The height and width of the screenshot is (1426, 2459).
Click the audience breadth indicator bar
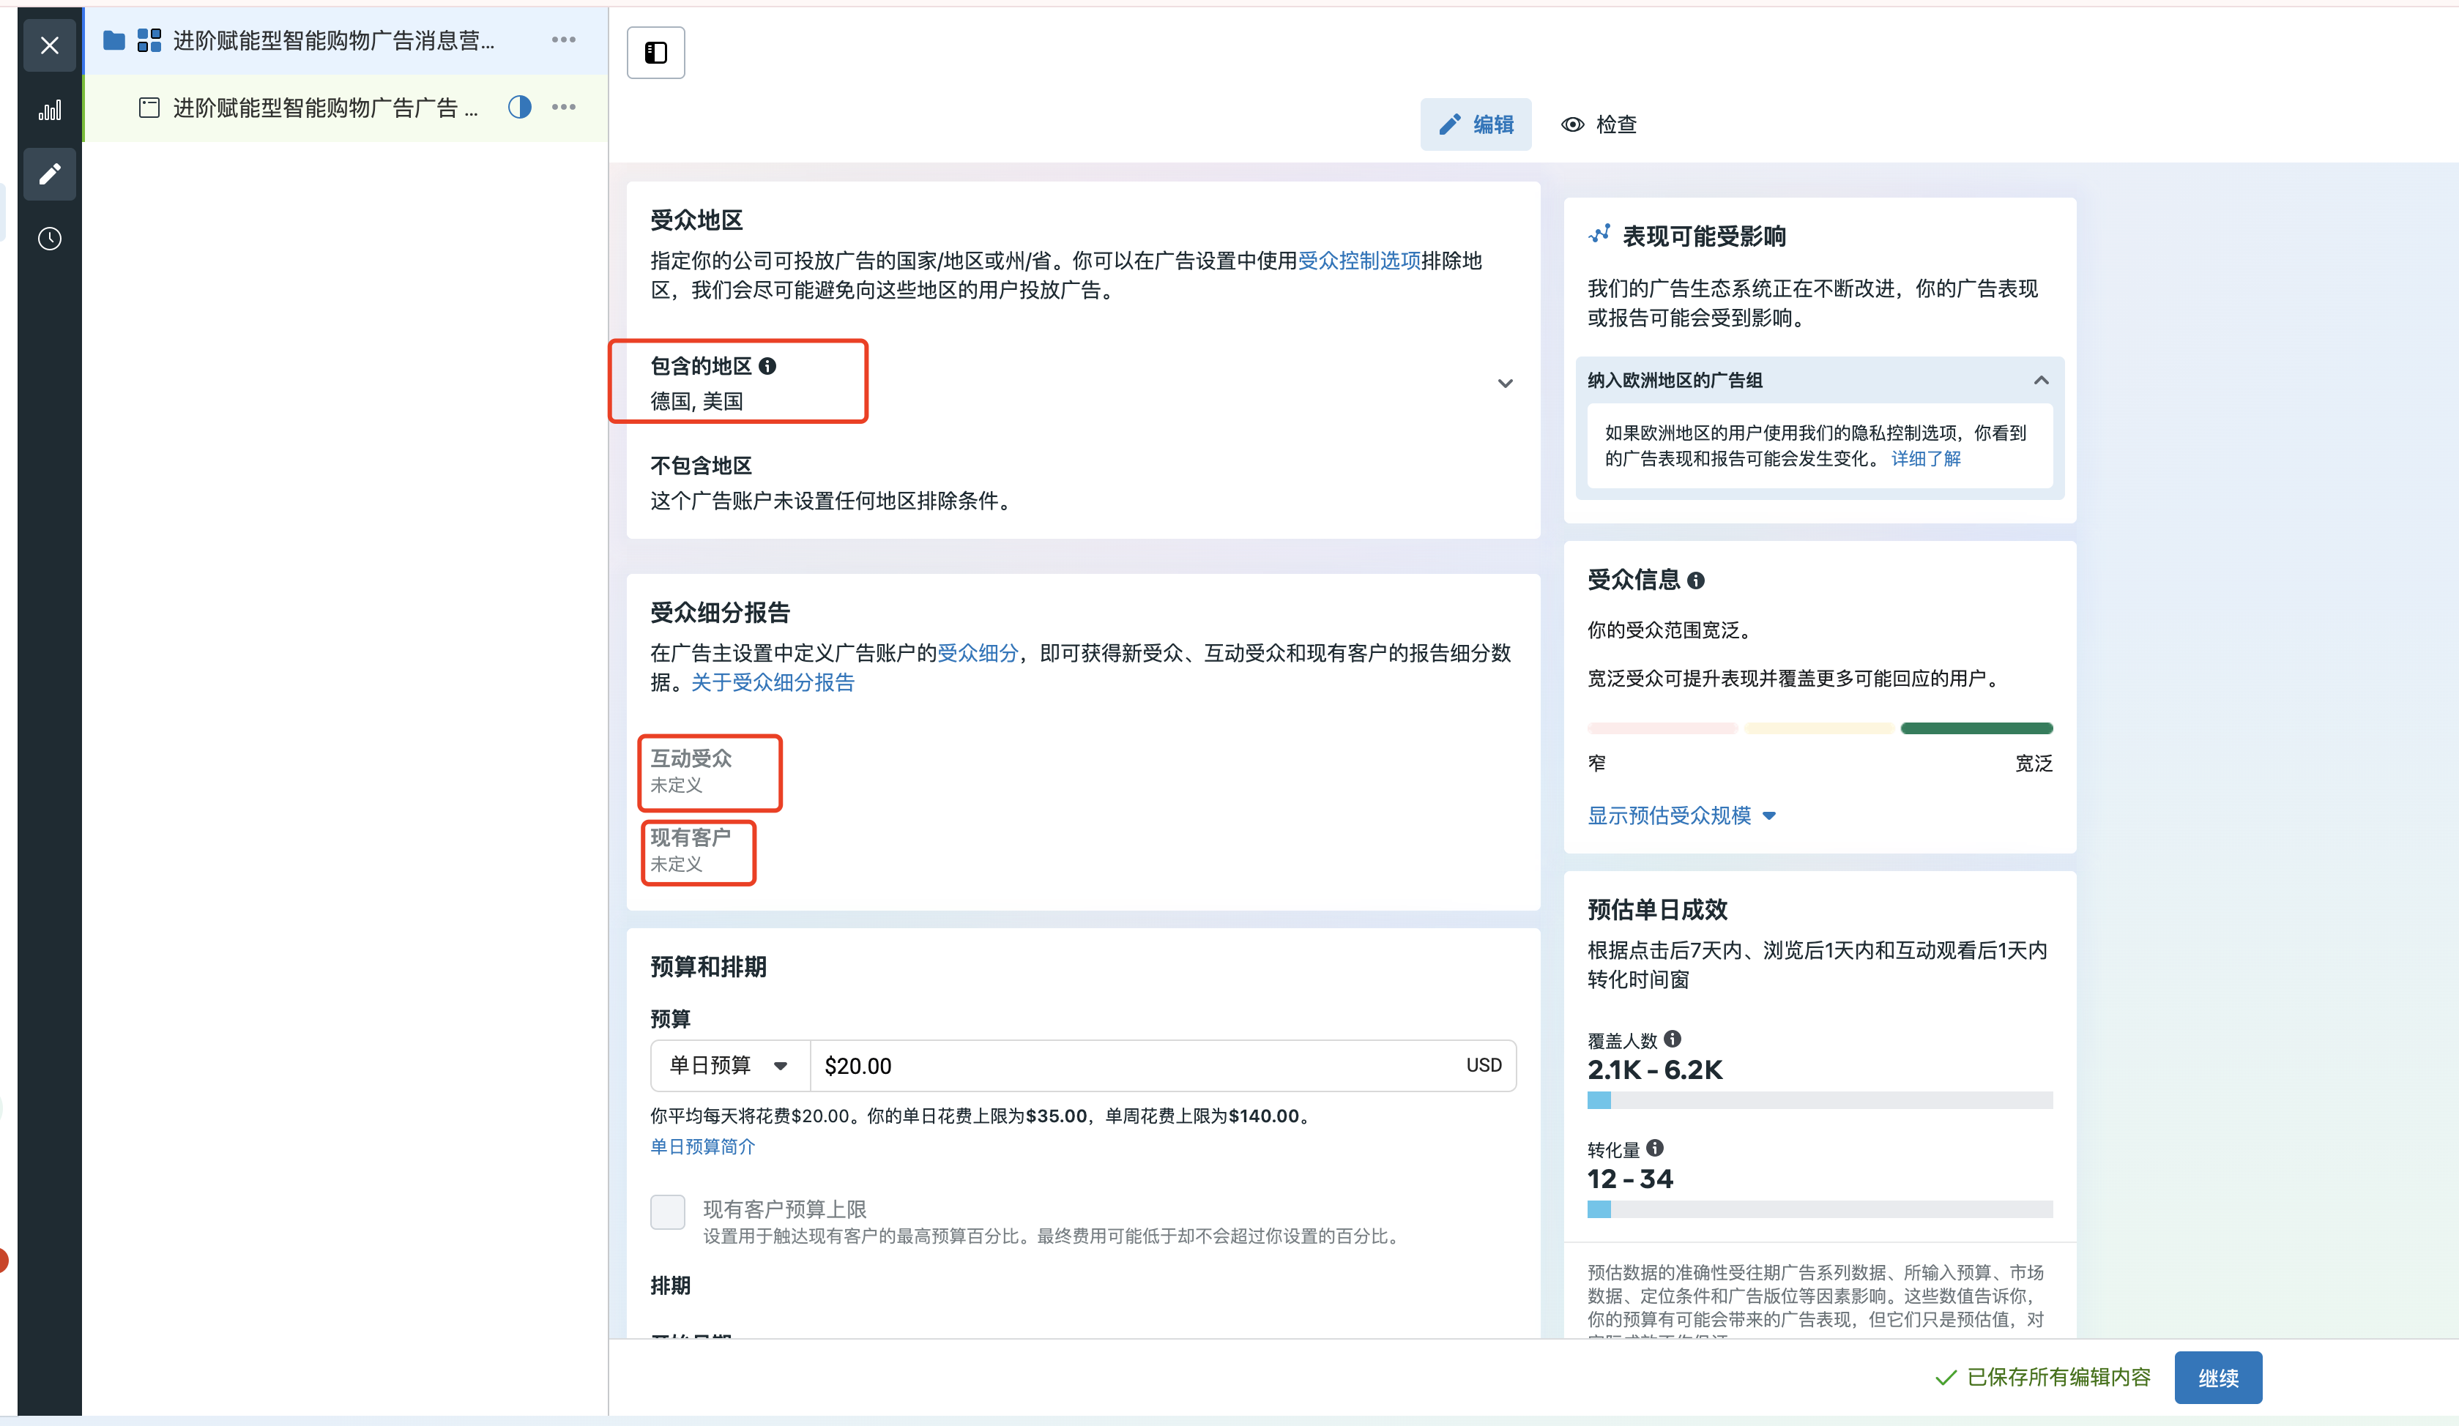(1819, 728)
